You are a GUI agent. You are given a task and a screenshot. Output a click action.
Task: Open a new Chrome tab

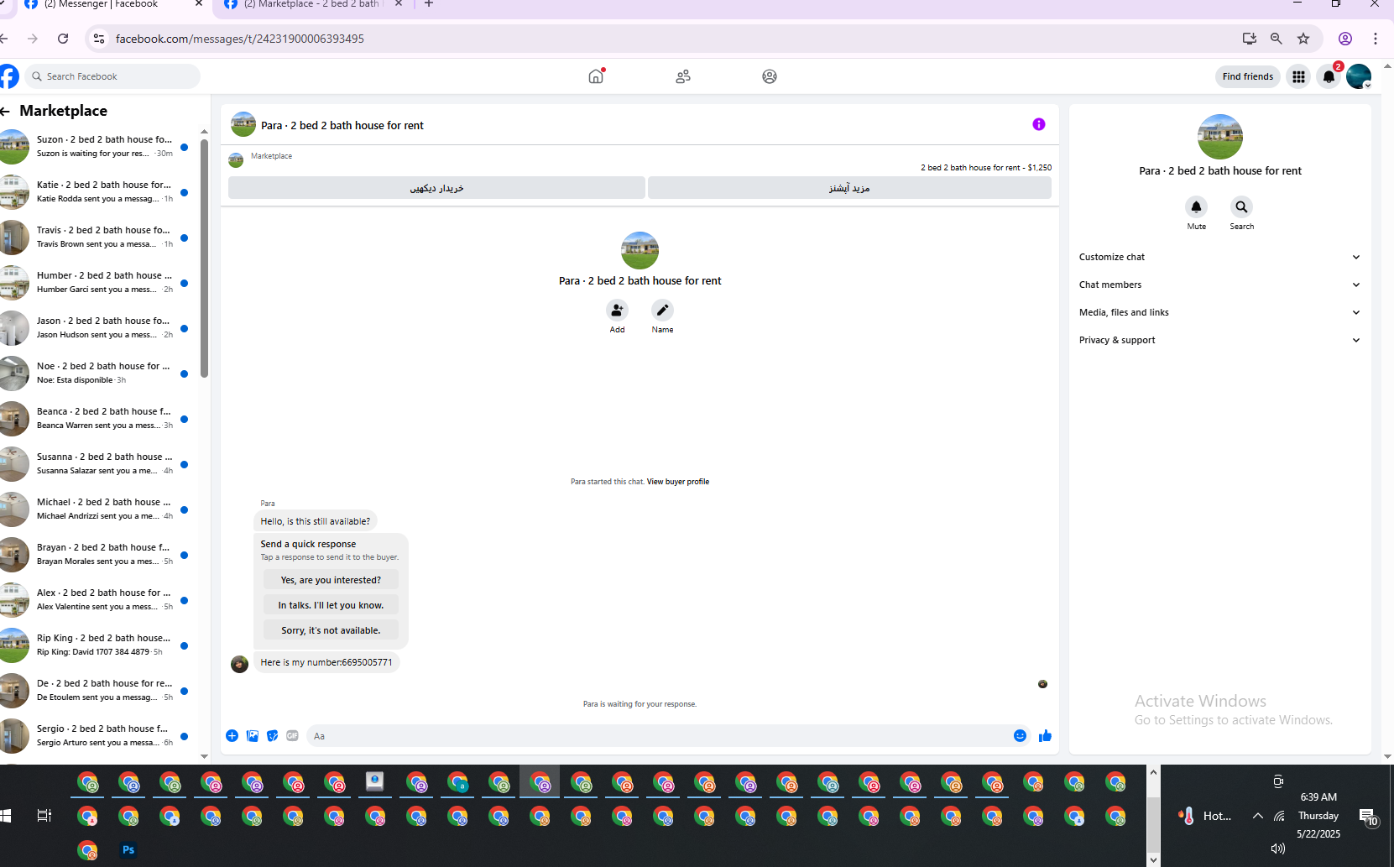[429, 4]
